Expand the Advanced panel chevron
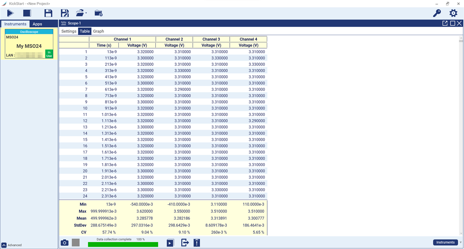Viewport: 464px width, 249px height. (4, 245)
